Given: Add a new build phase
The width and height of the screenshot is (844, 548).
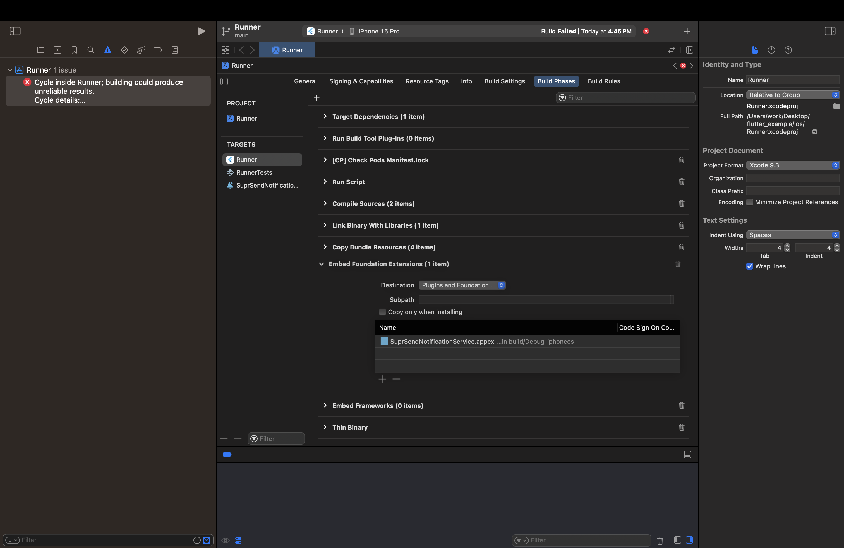Looking at the screenshot, I should [x=317, y=98].
